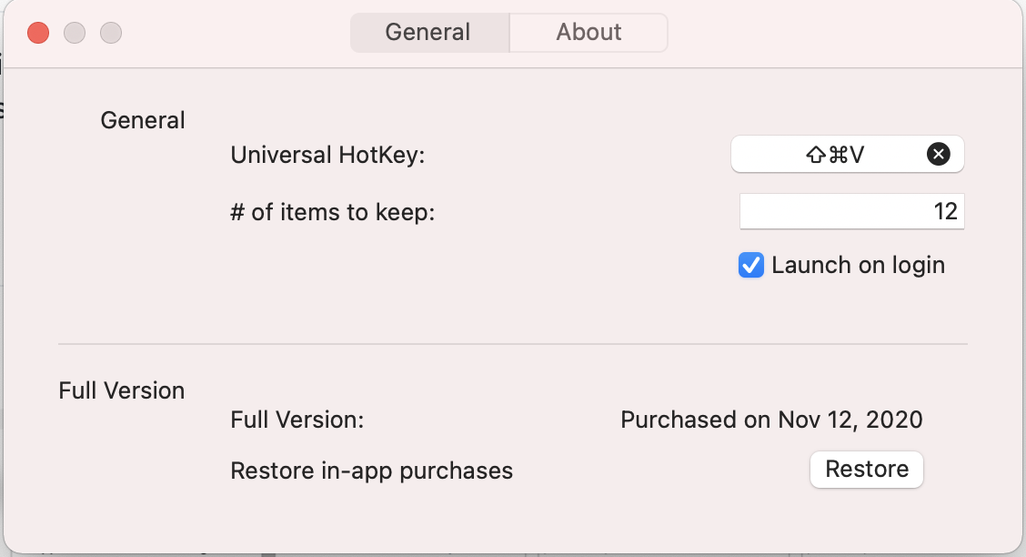Click the Launch on login label text
Viewport: 1026px width, 557px height.
(858, 266)
